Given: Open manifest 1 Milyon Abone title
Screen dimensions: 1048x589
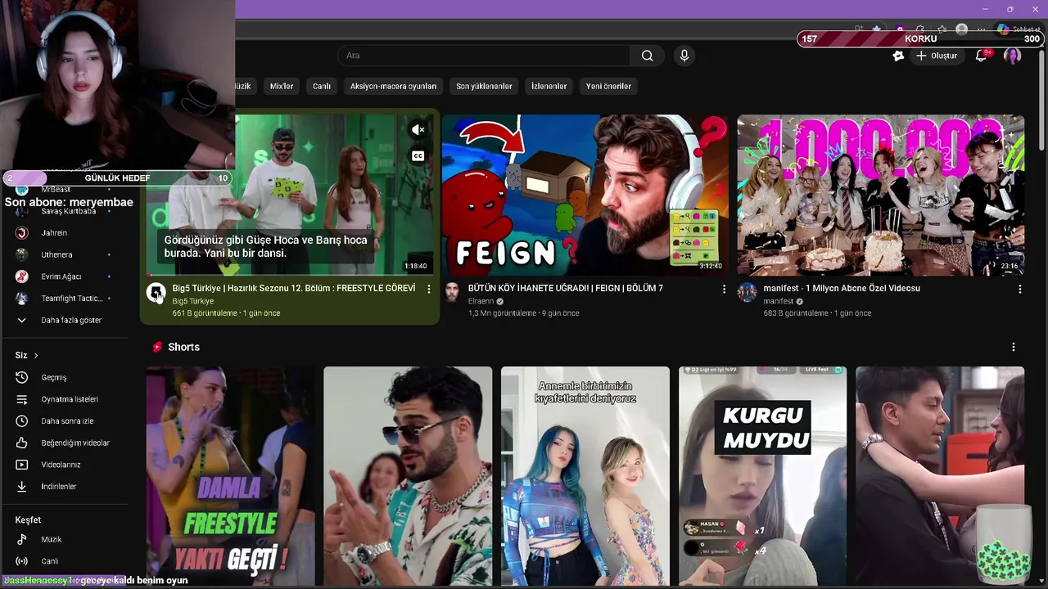Looking at the screenshot, I should click(842, 288).
